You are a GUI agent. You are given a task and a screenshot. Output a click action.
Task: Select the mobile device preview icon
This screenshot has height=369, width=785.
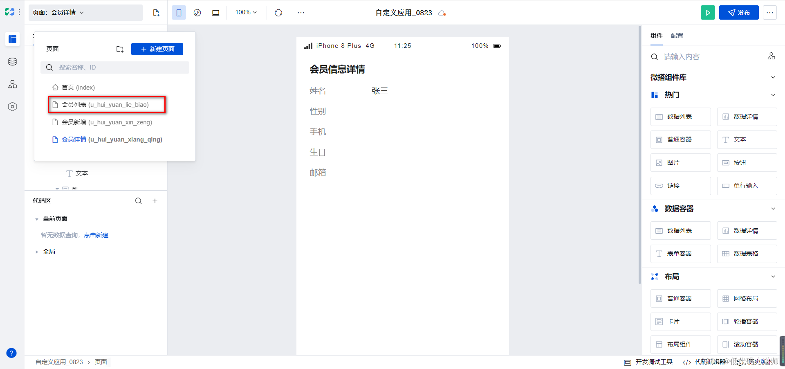179,13
